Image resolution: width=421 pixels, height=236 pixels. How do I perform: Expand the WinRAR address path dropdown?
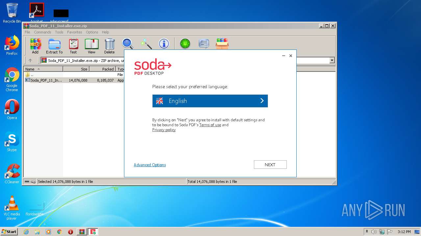[332, 60]
